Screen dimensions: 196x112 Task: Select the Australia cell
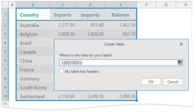pos(33,25)
